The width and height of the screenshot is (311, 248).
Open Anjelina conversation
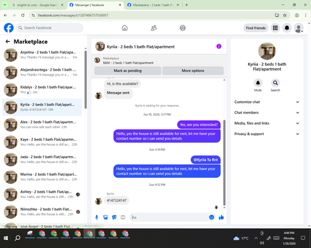(x=42, y=55)
